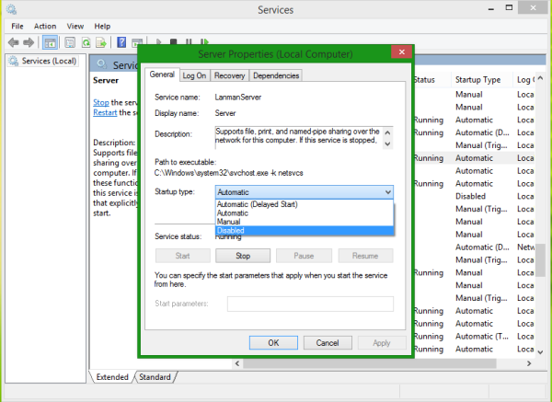Click the Pause button
Screen dimensions: 552x402
[304, 256]
